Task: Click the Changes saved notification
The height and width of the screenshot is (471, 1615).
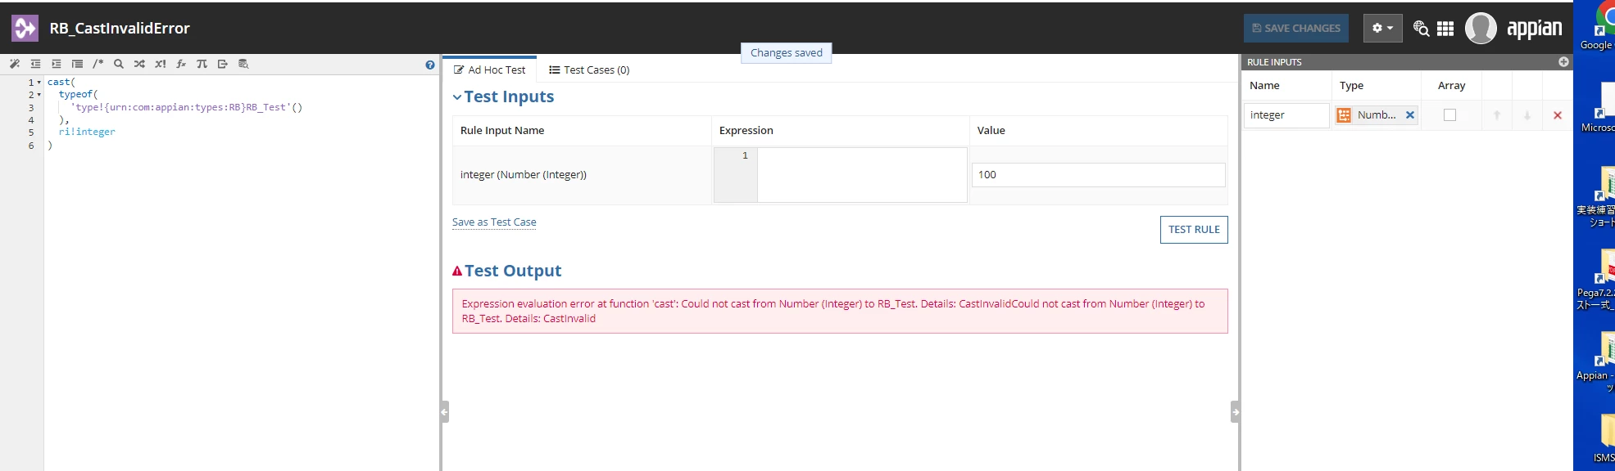Action: coord(787,53)
